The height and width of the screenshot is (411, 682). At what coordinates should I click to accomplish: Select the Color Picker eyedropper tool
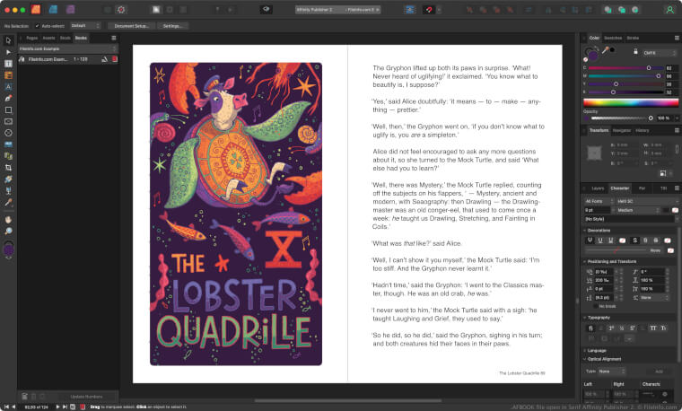pyautogui.click(x=8, y=202)
